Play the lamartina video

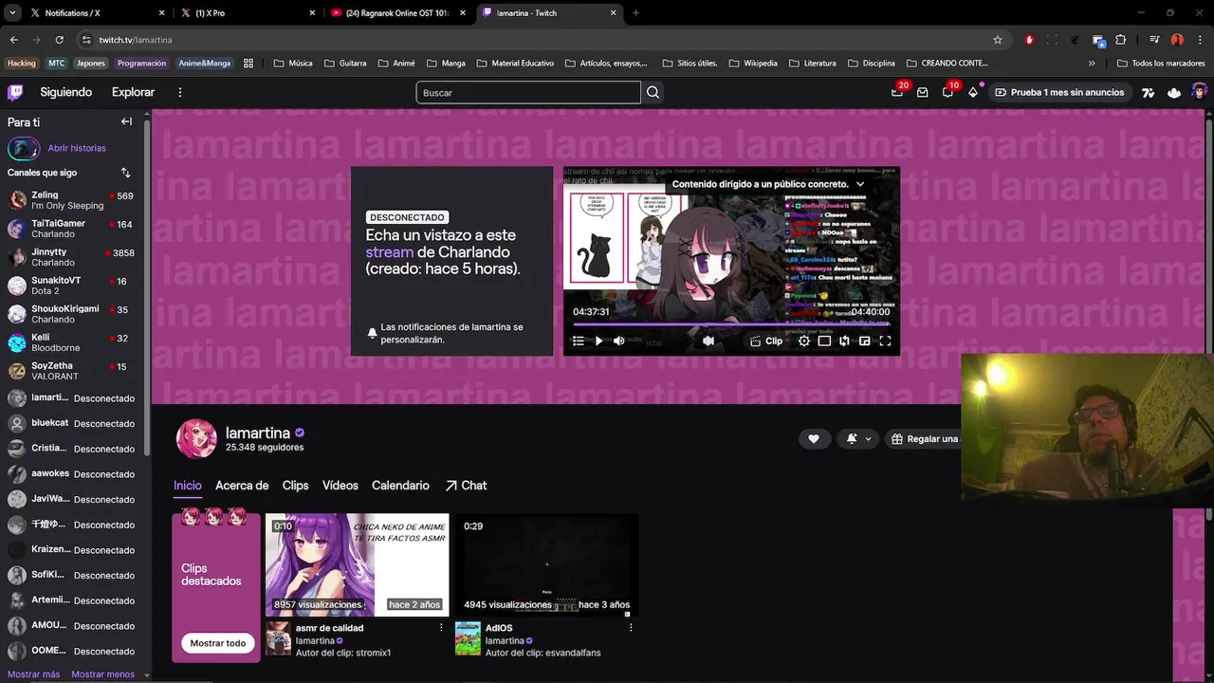(x=598, y=341)
